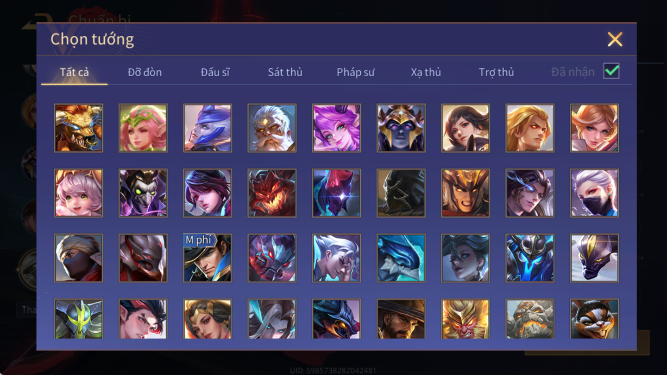Screen dimensions: 667x375
Task: Filter heroes by "Xạ thủ"
Action: click(x=426, y=72)
